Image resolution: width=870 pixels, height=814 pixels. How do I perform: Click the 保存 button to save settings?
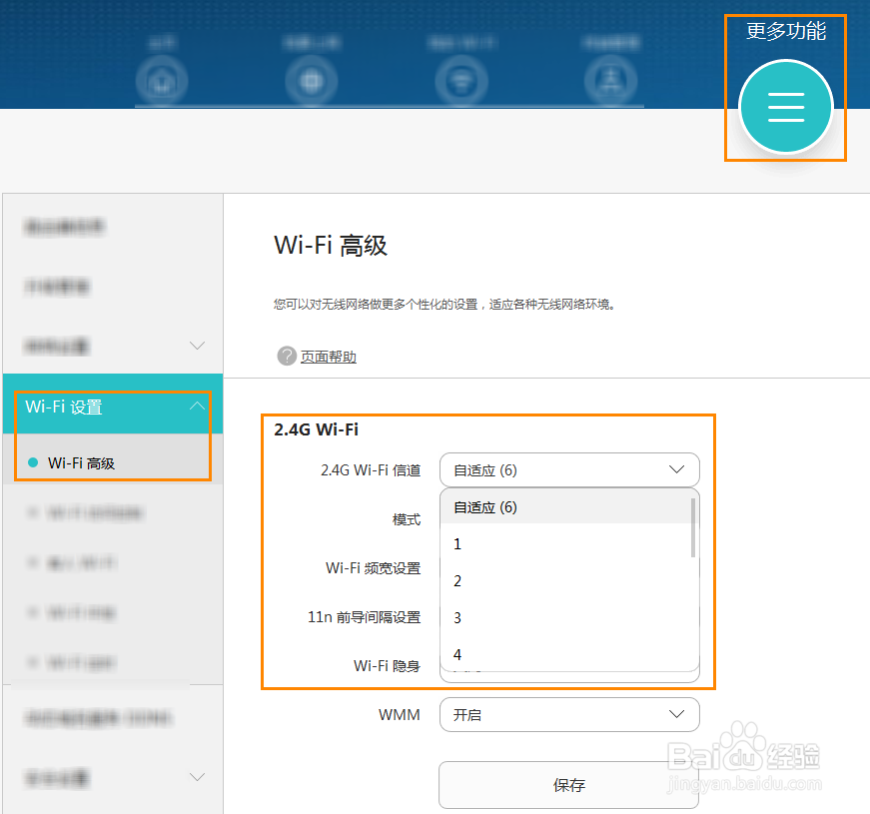coord(569,785)
